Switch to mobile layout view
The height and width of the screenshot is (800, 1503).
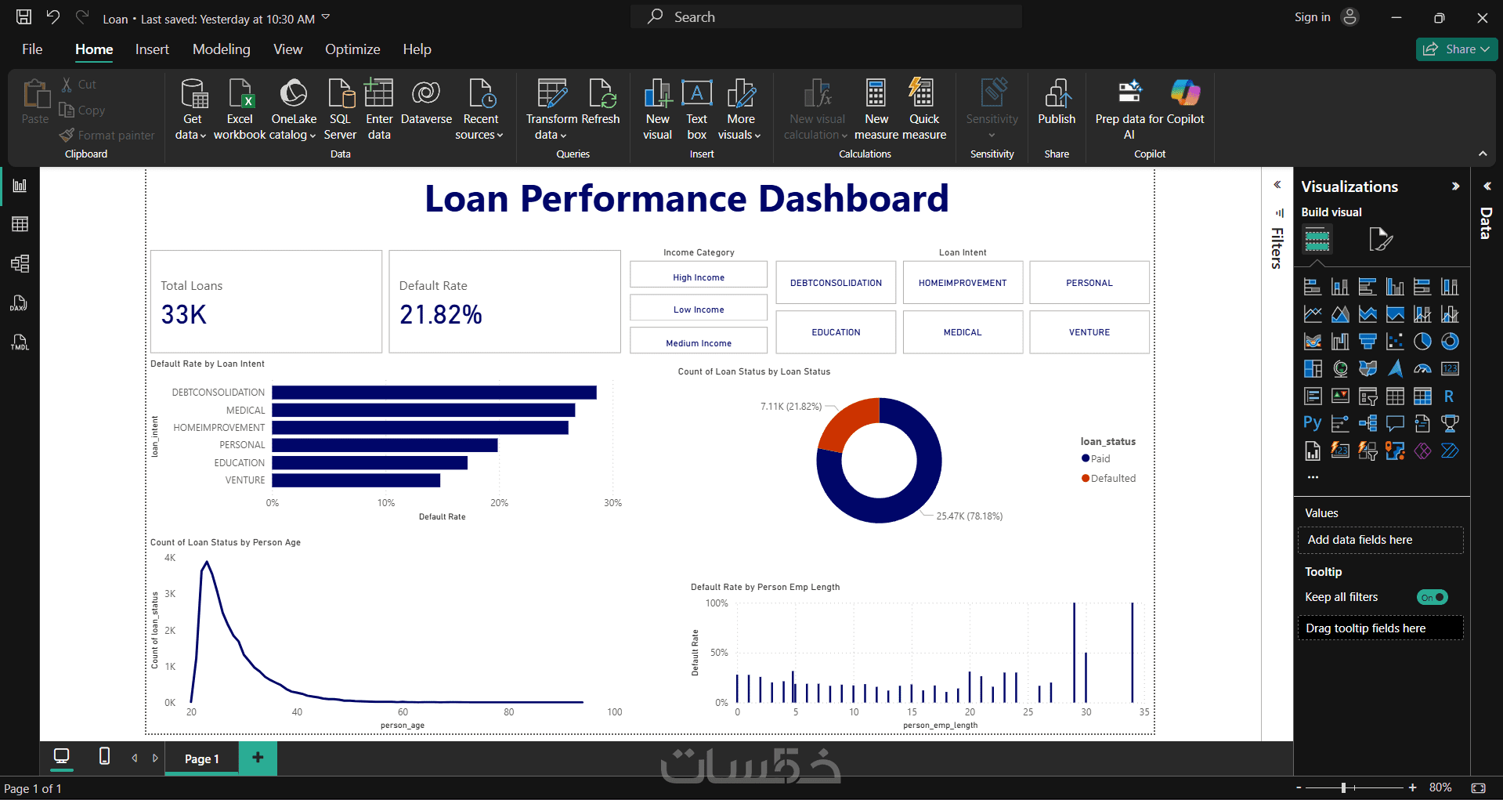pos(104,757)
